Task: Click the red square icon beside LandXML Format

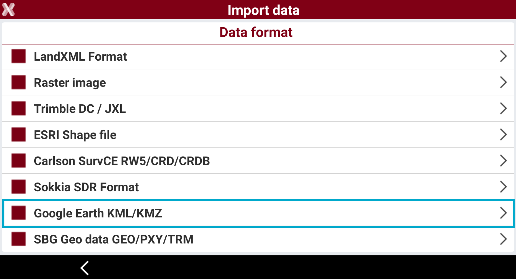Action: pyautogui.click(x=19, y=56)
